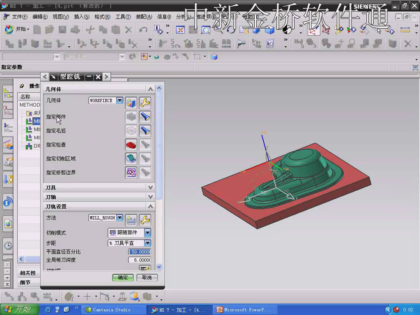The height and width of the screenshot is (315, 420).
Task: Expand the 刀轴 section
Action: (150, 197)
